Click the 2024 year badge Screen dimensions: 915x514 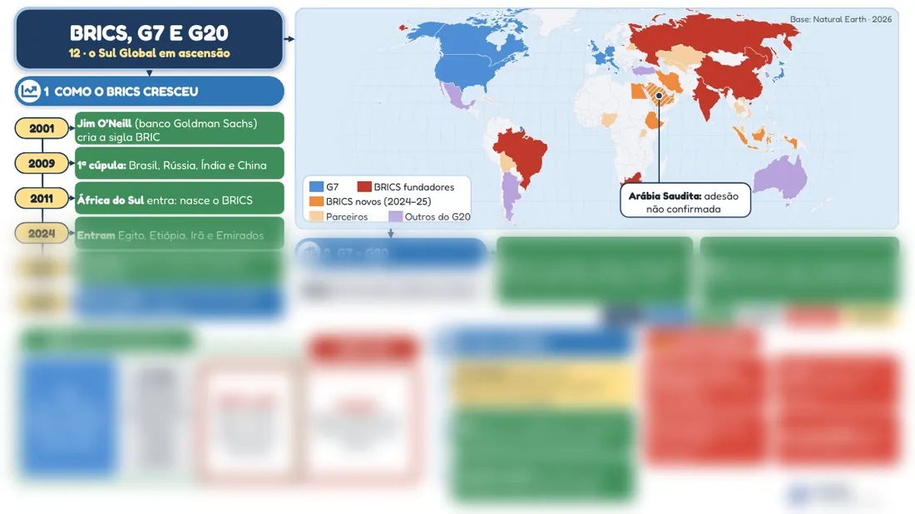click(x=42, y=234)
